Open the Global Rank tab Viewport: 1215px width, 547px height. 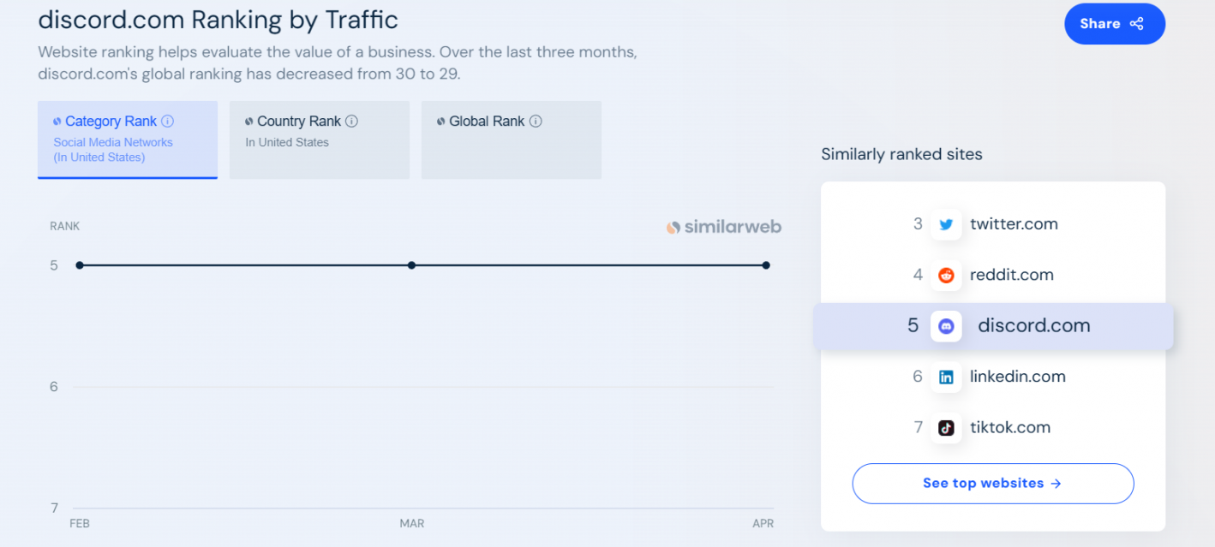pos(511,139)
